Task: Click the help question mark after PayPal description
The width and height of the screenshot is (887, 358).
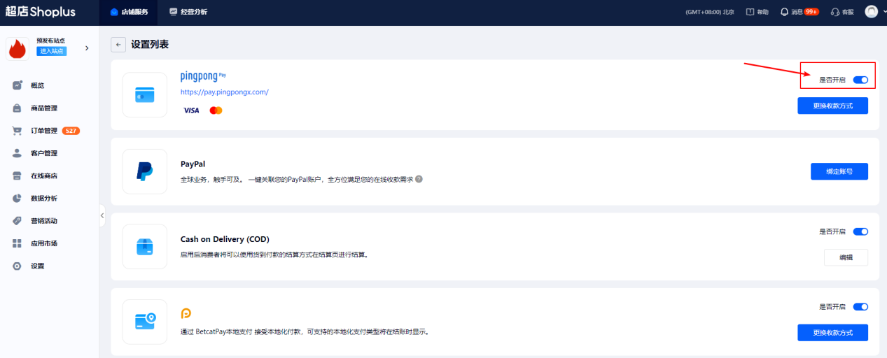Action: [x=419, y=179]
